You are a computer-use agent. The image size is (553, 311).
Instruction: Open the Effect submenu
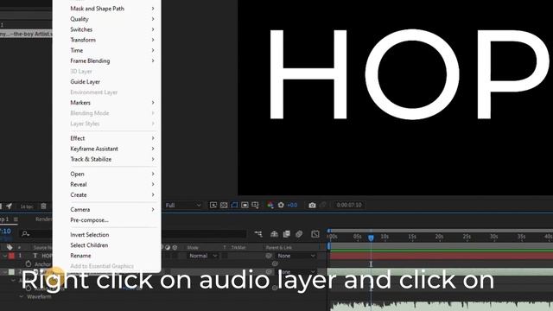coord(107,138)
